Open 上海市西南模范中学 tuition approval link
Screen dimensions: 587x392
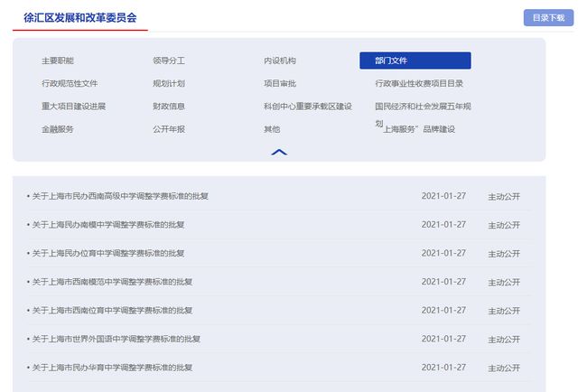tap(112, 282)
